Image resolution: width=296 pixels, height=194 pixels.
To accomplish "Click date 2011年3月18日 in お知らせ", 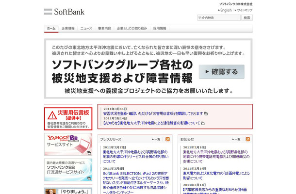I will [195, 147].
